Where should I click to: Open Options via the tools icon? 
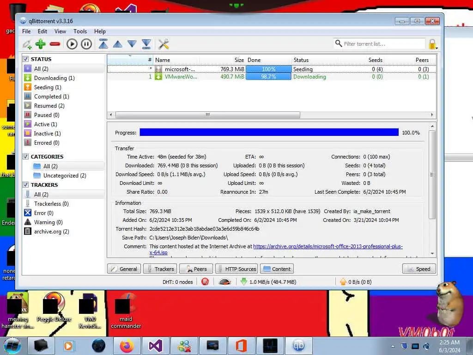(x=164, y=44)
